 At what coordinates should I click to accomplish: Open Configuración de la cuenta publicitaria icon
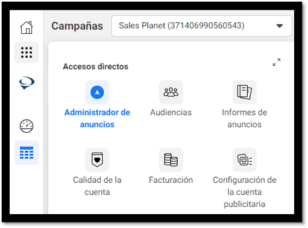(245, 160)
